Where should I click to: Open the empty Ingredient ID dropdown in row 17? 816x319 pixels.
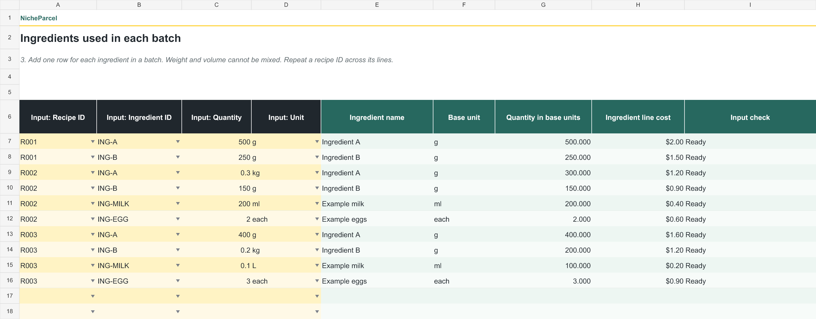(178, 296)
